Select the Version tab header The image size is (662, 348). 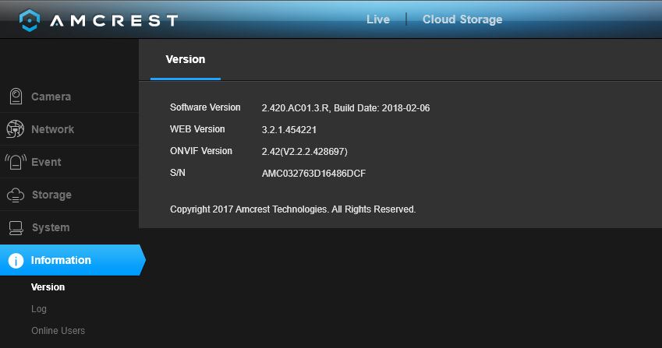186,59
